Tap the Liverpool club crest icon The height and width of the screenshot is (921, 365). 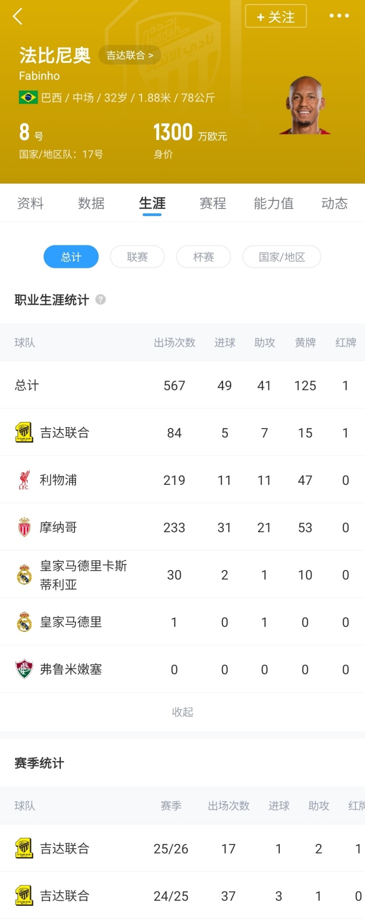point(24,480)
